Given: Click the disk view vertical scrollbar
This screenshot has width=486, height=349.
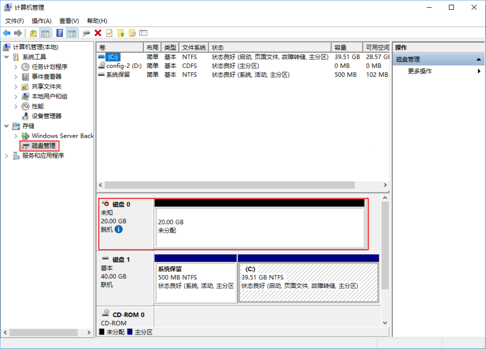Looking at the screenshot, I should [x=385, y=246].
